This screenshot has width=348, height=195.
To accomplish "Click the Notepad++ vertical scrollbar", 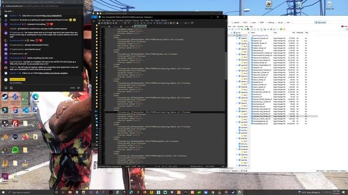I will coord(226,66).
